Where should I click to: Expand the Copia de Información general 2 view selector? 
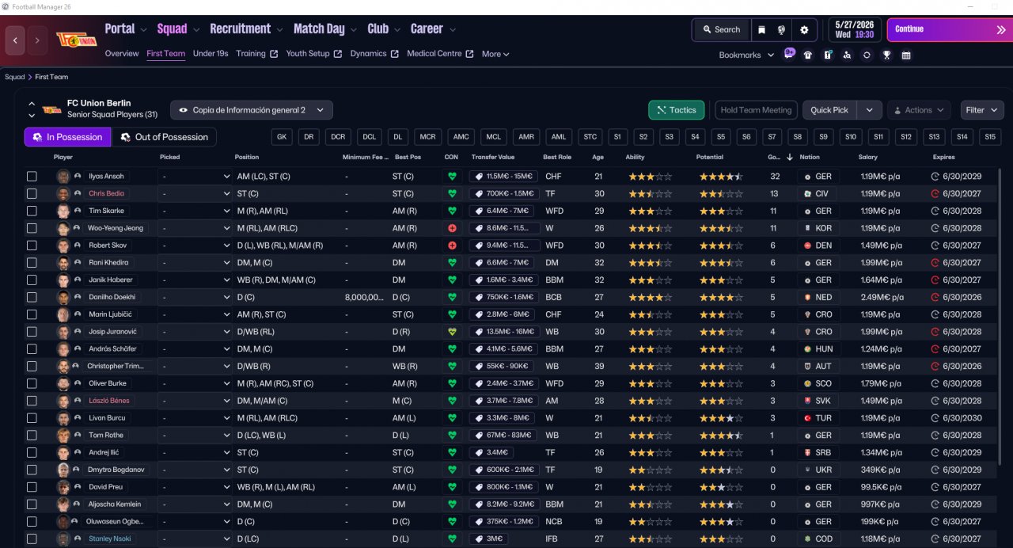[x=252, y=110]
